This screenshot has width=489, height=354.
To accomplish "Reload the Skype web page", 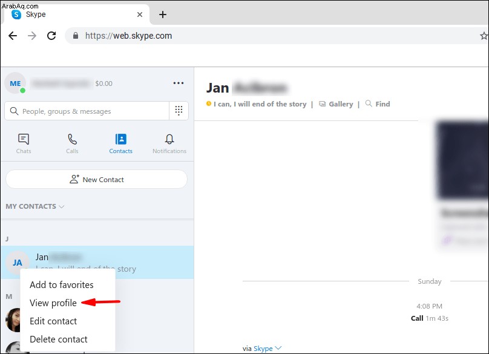I will [51, 36].
